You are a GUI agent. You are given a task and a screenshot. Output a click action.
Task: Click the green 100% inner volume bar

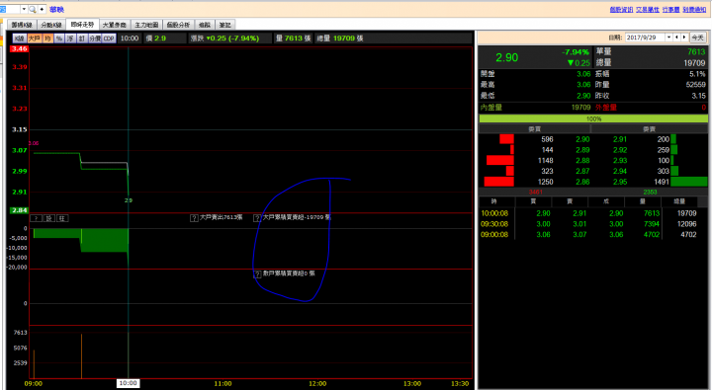[593, 118]
